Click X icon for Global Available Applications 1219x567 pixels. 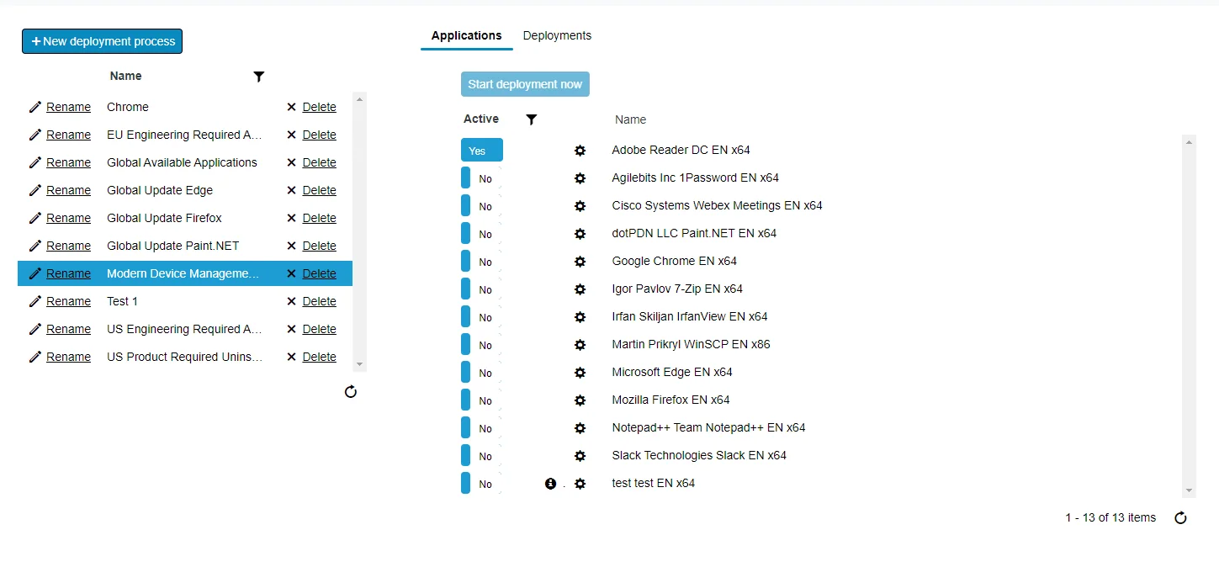click(291, 162)
